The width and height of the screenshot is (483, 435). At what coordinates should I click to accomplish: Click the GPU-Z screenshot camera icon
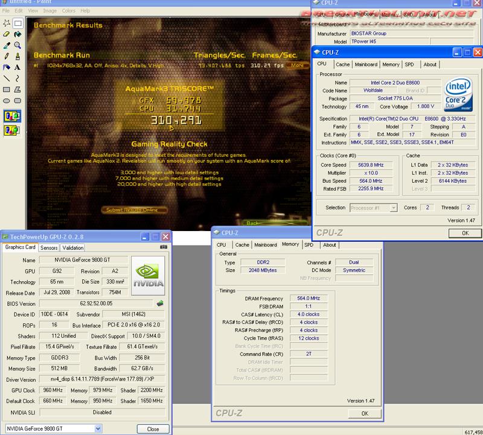(164, 247)
